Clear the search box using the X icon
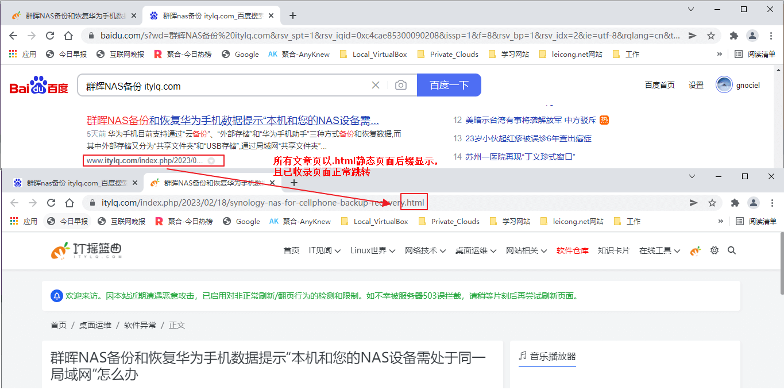 click(x=376, y=84)
